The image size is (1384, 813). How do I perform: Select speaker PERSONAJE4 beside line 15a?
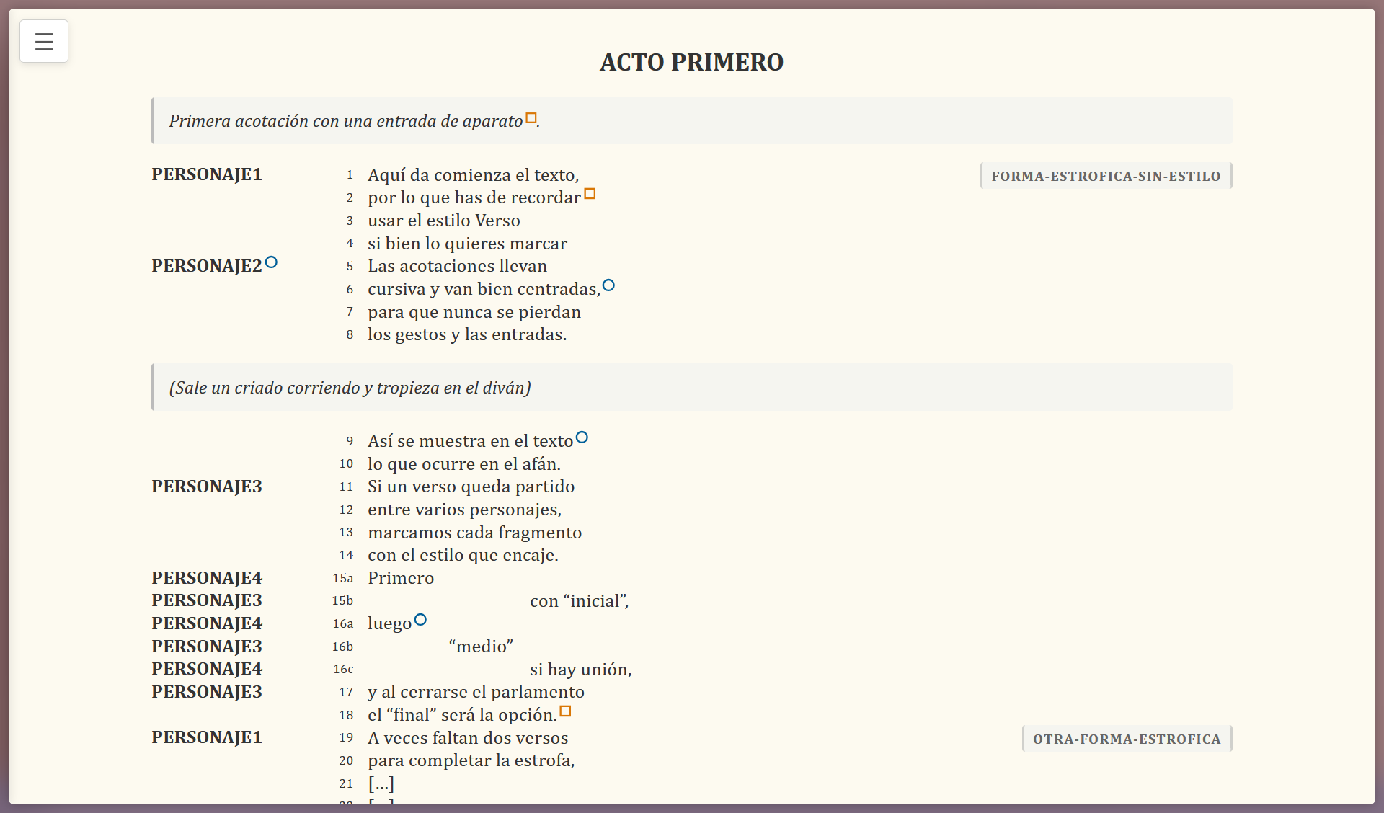[x=206, y=577]
